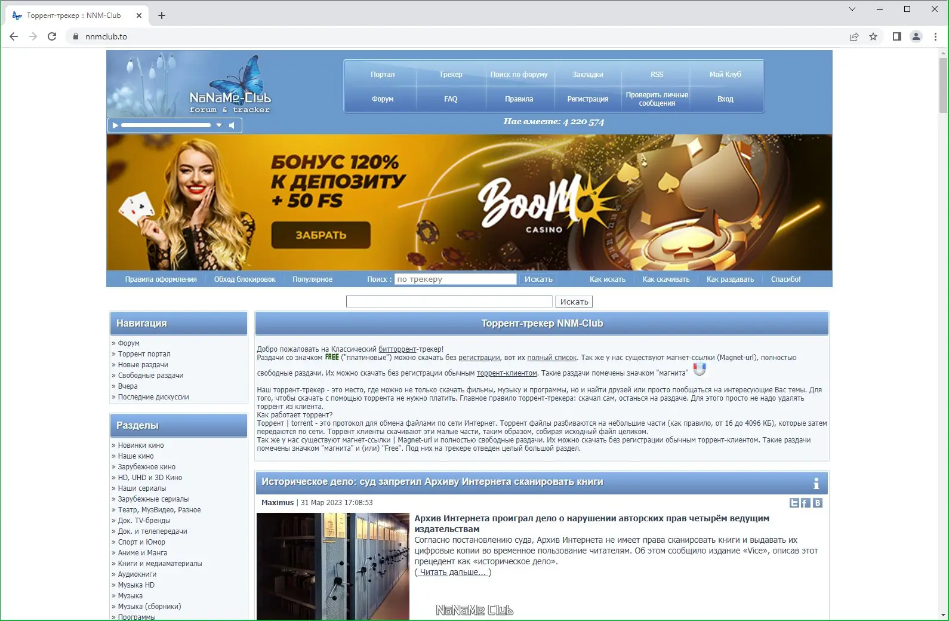Open the Спасибо! link
949x621 pixels.
(x=785, y=279)
